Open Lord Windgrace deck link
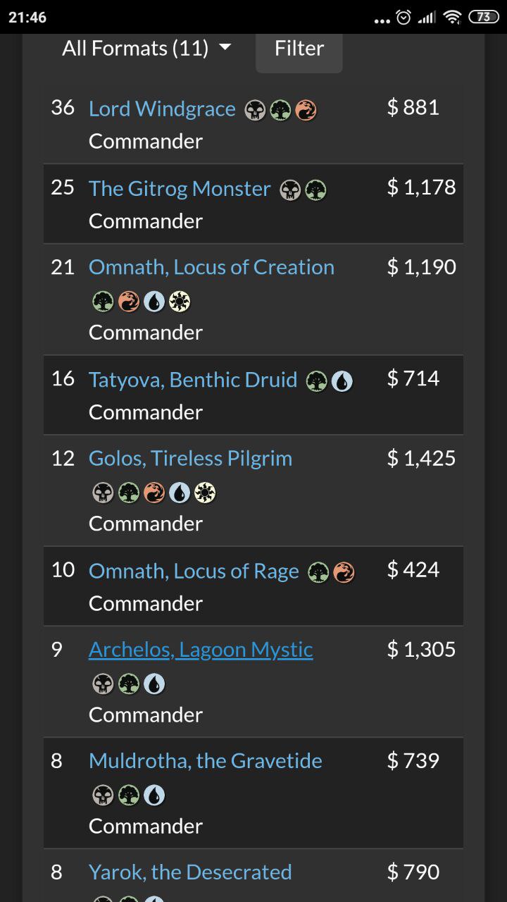The image size is (507, 902). pos(162,109)
